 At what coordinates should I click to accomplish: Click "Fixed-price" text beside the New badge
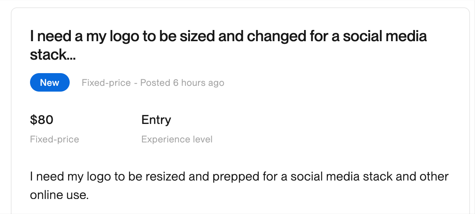106,83
